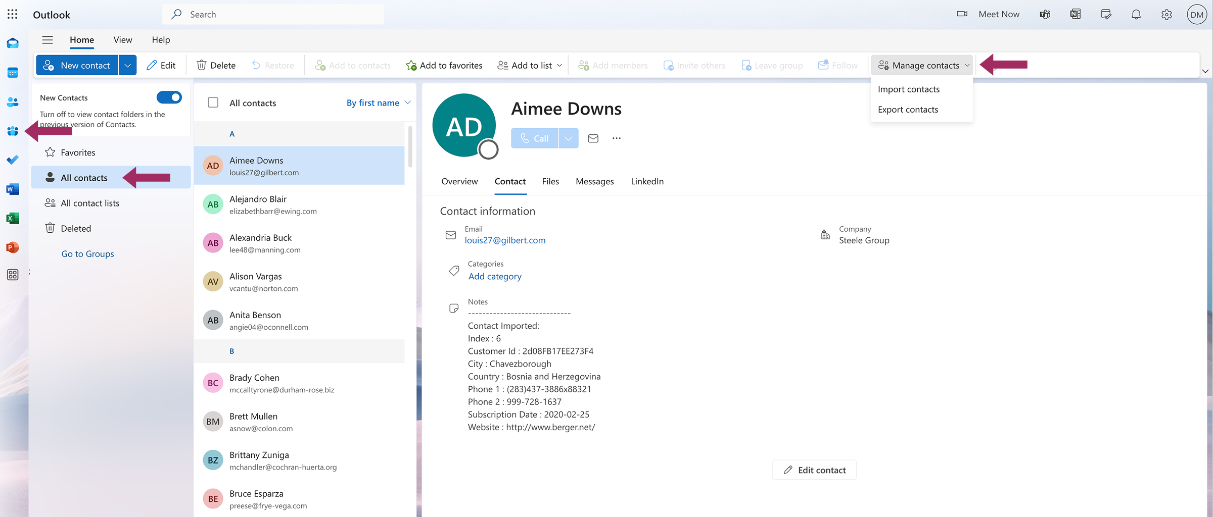Open DM account profile avatar
This screenshot has width=1213, height=517.
click(1196, 15)
